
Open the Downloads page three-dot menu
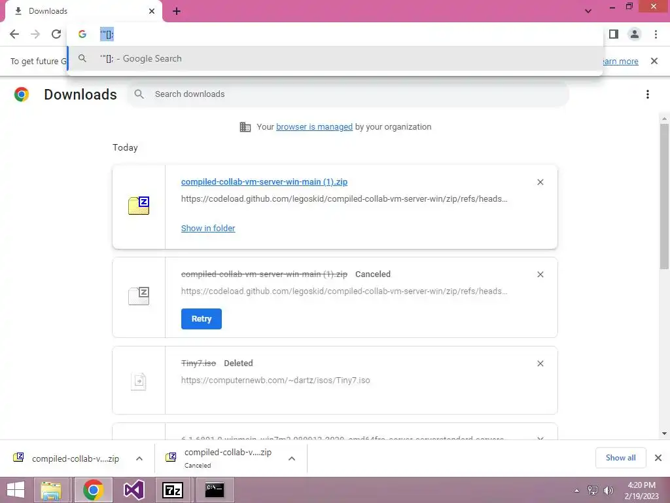tap(648, 94)
